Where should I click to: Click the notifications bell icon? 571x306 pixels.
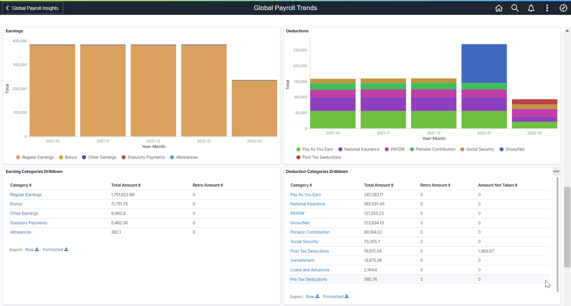[x=531, y=8]
